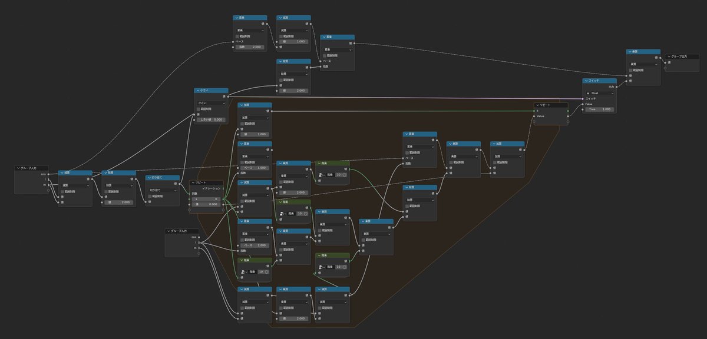Collapse the スイッチ node
Viewport: 707px width, 339px height.
586,81
